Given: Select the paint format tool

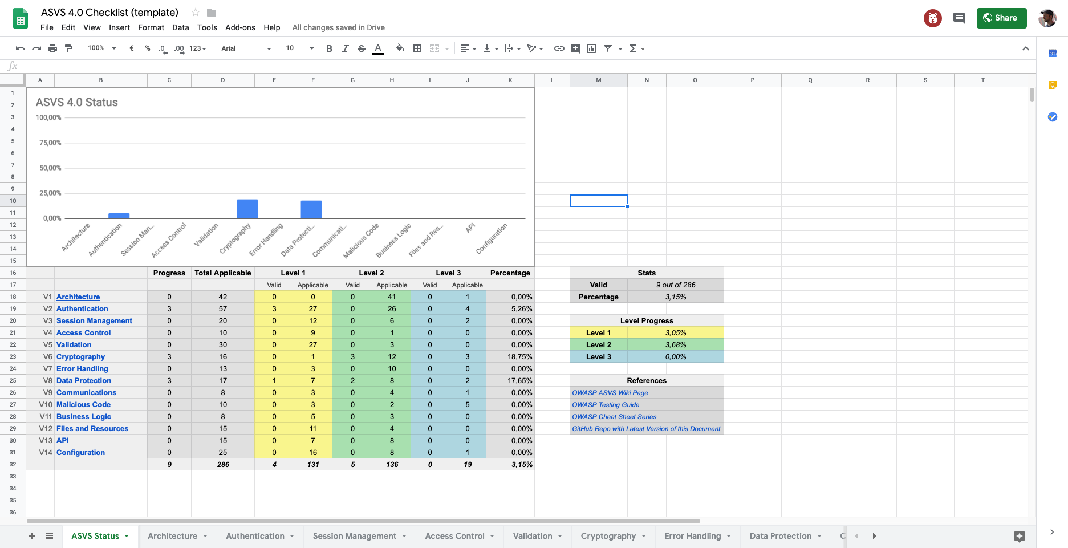Looking at the screenshot, I should pos(68,48).
